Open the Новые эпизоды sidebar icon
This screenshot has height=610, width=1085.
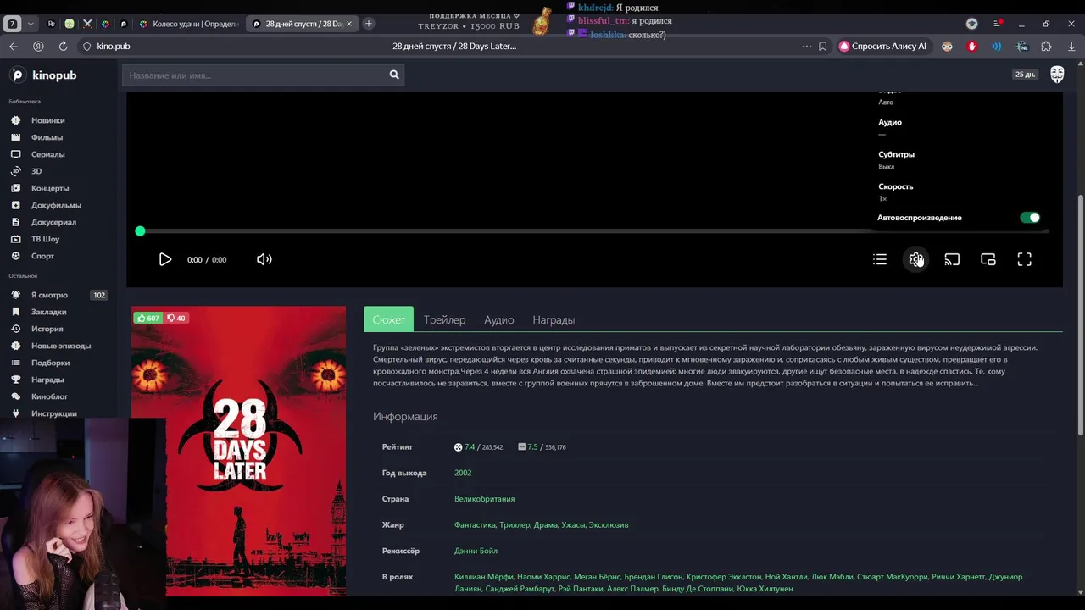[15, 346]
